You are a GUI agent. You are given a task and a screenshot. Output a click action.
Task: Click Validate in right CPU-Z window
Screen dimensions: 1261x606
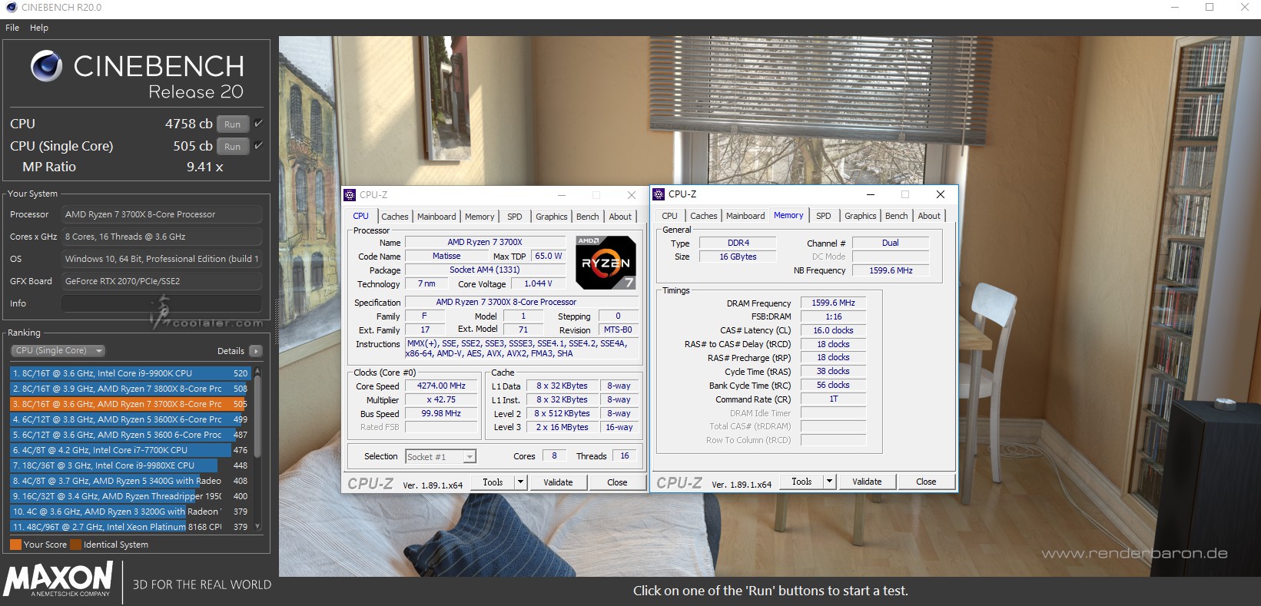click(x=867, y=482)
